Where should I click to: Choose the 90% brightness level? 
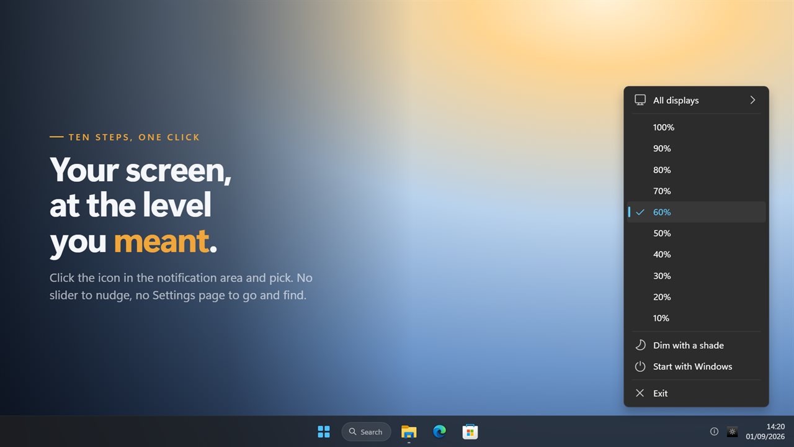[696, 148]
